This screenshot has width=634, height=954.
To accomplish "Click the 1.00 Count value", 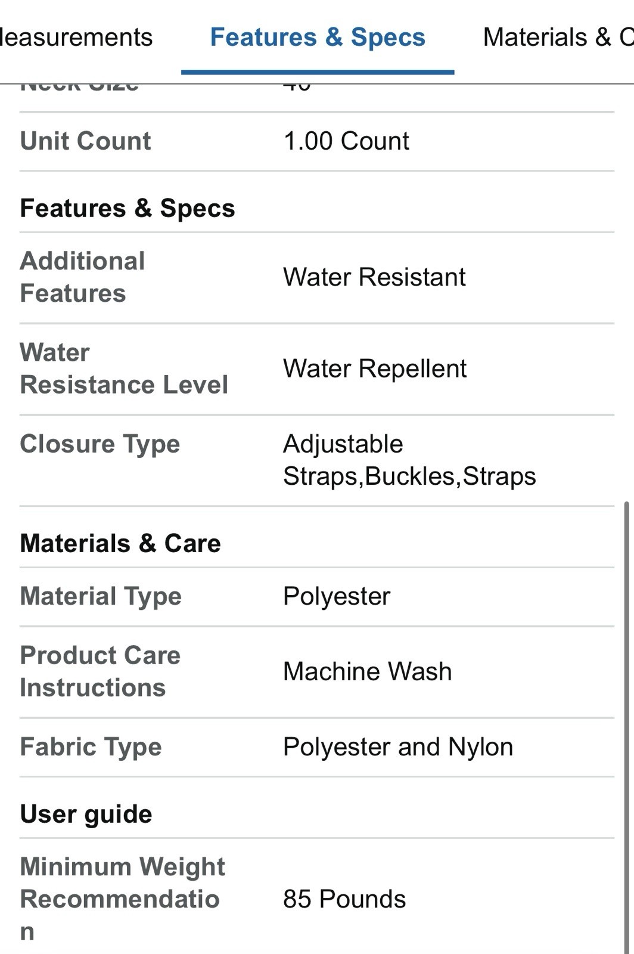I will (x=346, y=141).
